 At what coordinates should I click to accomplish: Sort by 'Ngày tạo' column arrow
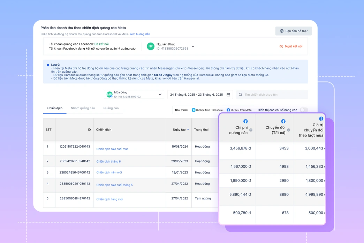pyautogui.click(x=188, y=130)
